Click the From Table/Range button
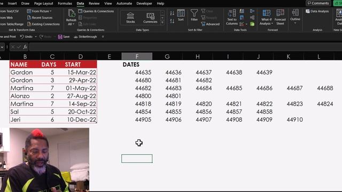Screen dimensions: 342x192 12,24
